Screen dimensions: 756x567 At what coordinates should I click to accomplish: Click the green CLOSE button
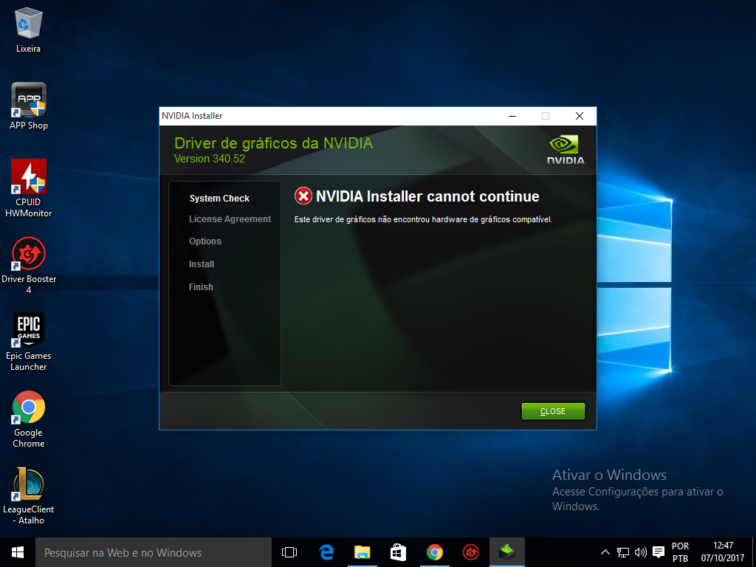pyautogui.click(x=553, y=411)
